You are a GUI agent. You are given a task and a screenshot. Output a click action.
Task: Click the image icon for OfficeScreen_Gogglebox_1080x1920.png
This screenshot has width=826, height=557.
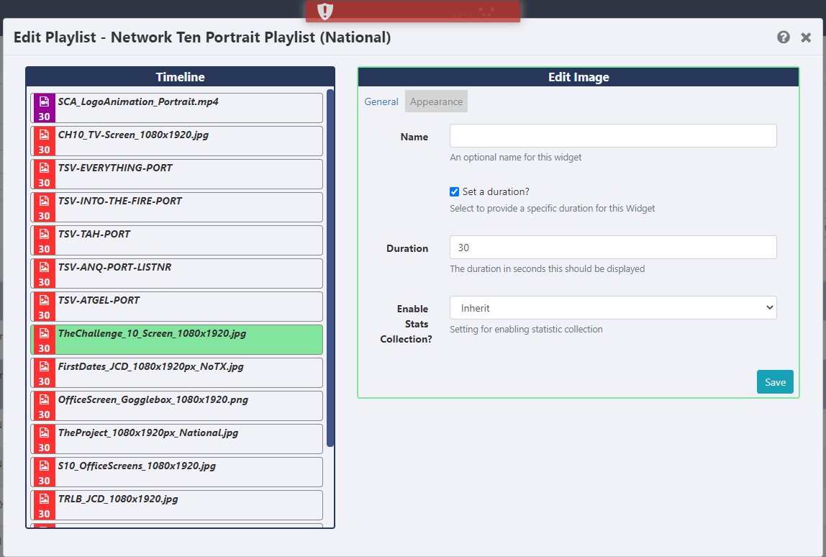pyautogui.click(x=45, y=399)
